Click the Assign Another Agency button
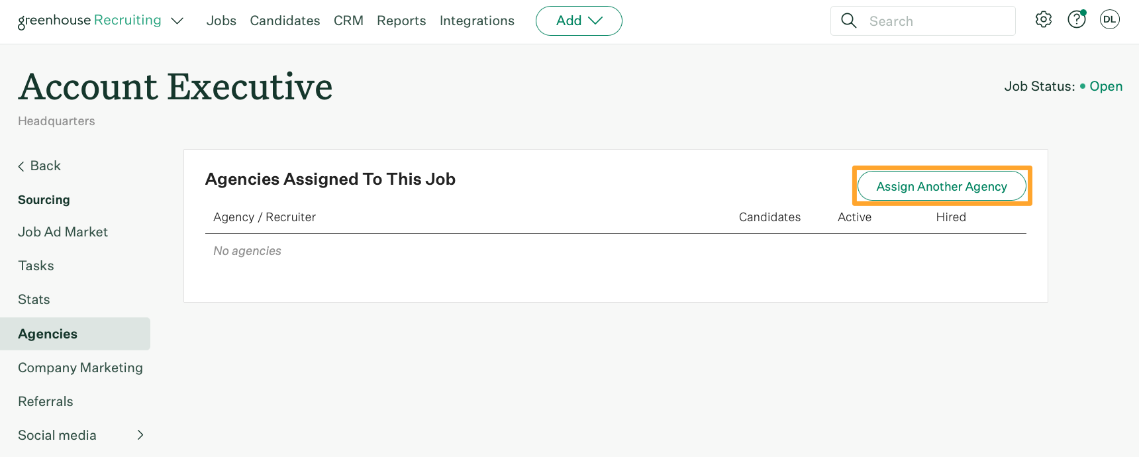This screenshot has width=1139, height=457. (942, 186)
